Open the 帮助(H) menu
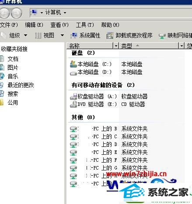The height and width of the screenshot is (204, 192). pyautogui.click(x=110, y=25)
